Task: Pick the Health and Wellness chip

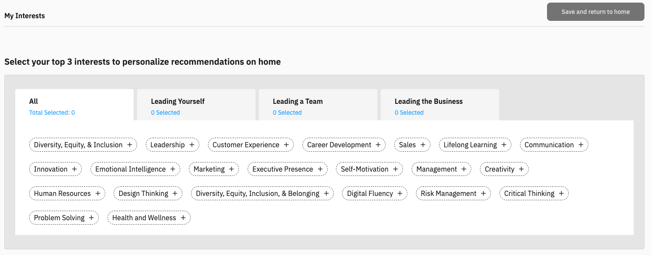Action: [x=149, y=218]
